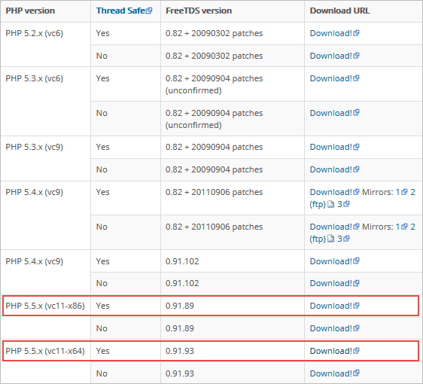Image resolution: width=423 pixels, height=384 pixels.
Task: Click external icon on 0.91.102 non-thread-safe download
Action: (356, 283)
